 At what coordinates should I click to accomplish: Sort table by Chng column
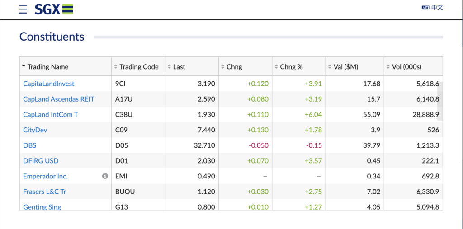click(x=231, y=67)
